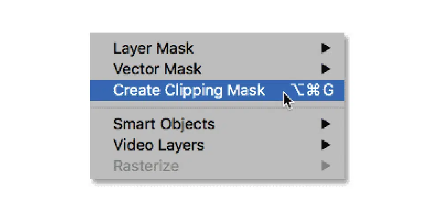Click the triangle icon next to Video Layers
Image resolution: width=441 pixels, height=220 pixels.
click(326, 145)
